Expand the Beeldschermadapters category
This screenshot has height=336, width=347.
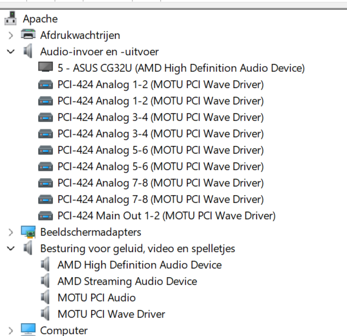click(x=10, y=232)
